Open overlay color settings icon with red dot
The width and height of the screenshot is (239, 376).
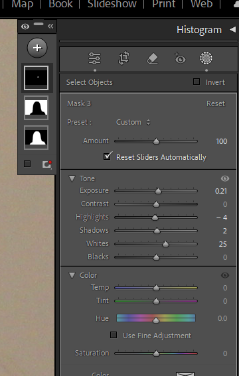[46, 164]
